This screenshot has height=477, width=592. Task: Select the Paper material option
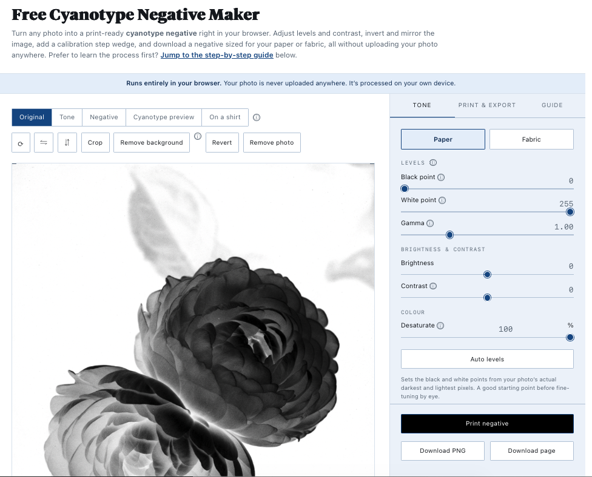pos(443,139)
